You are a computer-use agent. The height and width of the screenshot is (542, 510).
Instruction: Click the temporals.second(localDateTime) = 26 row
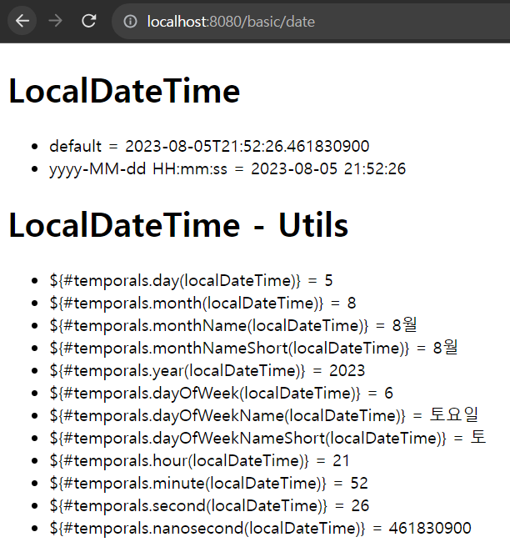[209, 505]
